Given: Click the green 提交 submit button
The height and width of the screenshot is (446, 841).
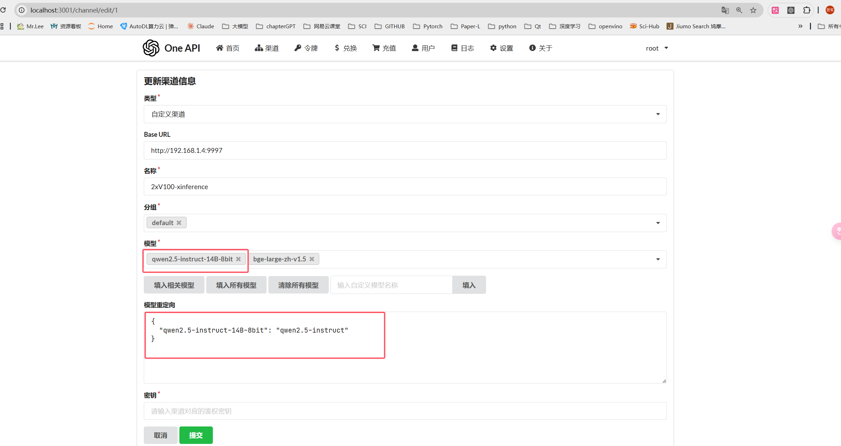Looking at the screenshot, I should coord(196,435).
